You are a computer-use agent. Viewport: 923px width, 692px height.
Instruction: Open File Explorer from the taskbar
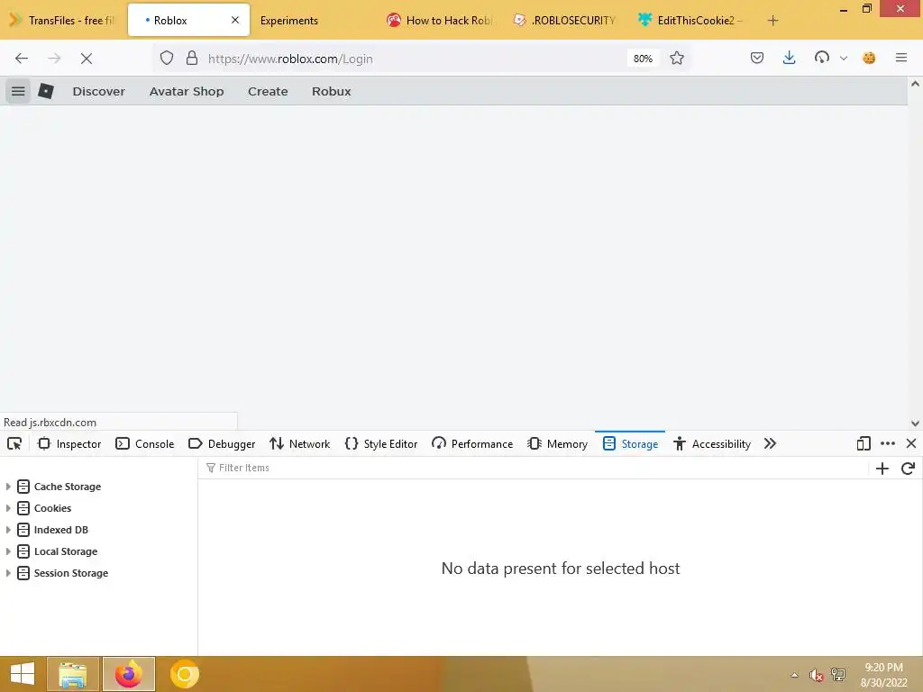pos(73,674)
